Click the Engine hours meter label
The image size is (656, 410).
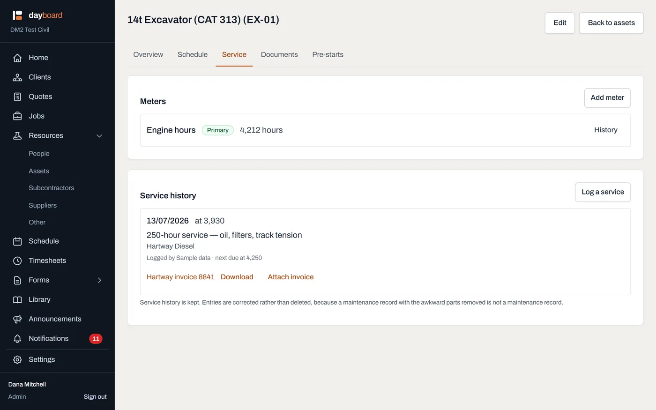point(171,130)
